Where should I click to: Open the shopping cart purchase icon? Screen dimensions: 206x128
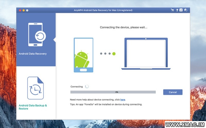pos(172,10)
